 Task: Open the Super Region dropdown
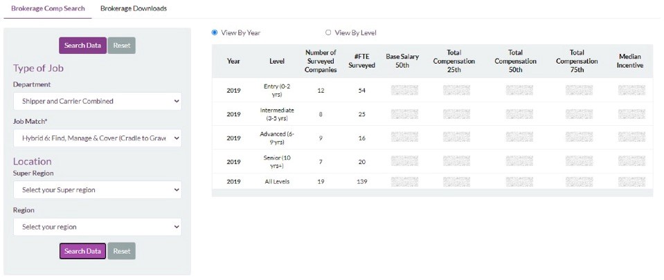click(97, 189)
